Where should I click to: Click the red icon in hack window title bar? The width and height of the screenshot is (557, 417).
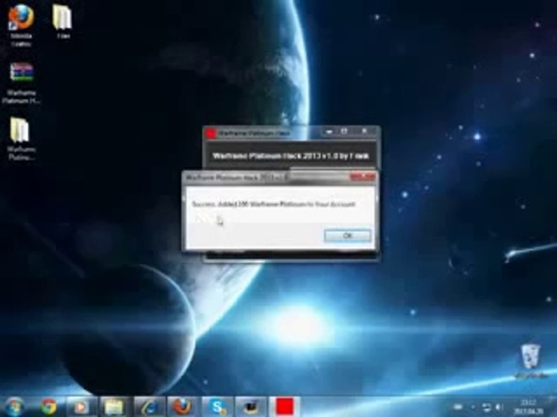211,133
